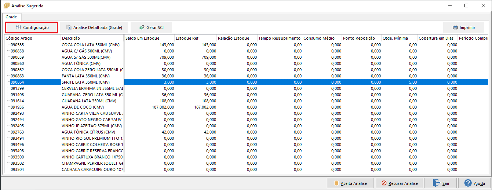Sort by Código Artigo column header
Screen dimensions: 492x190
point(33,38)
